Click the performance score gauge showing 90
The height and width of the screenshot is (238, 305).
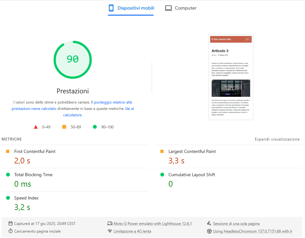[73, 60]
